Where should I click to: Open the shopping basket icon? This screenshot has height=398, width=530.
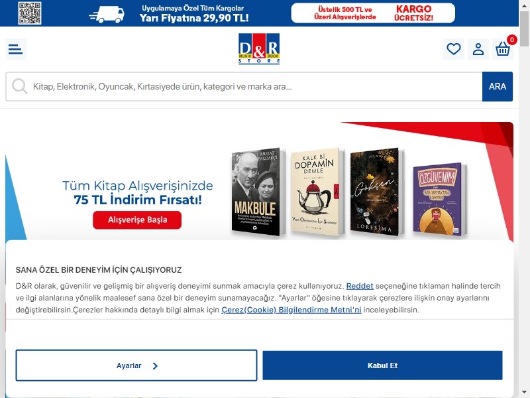point(503,49)
